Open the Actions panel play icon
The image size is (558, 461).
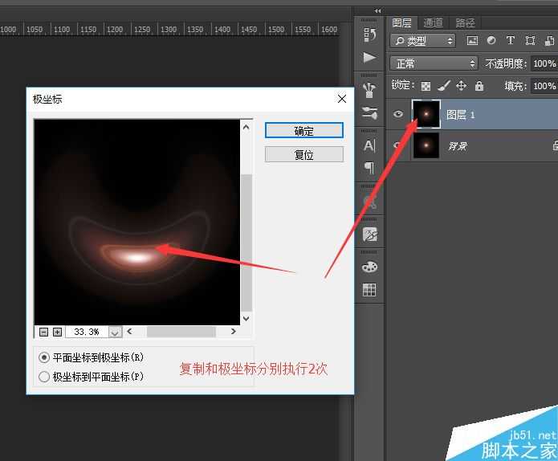point(369,58)
